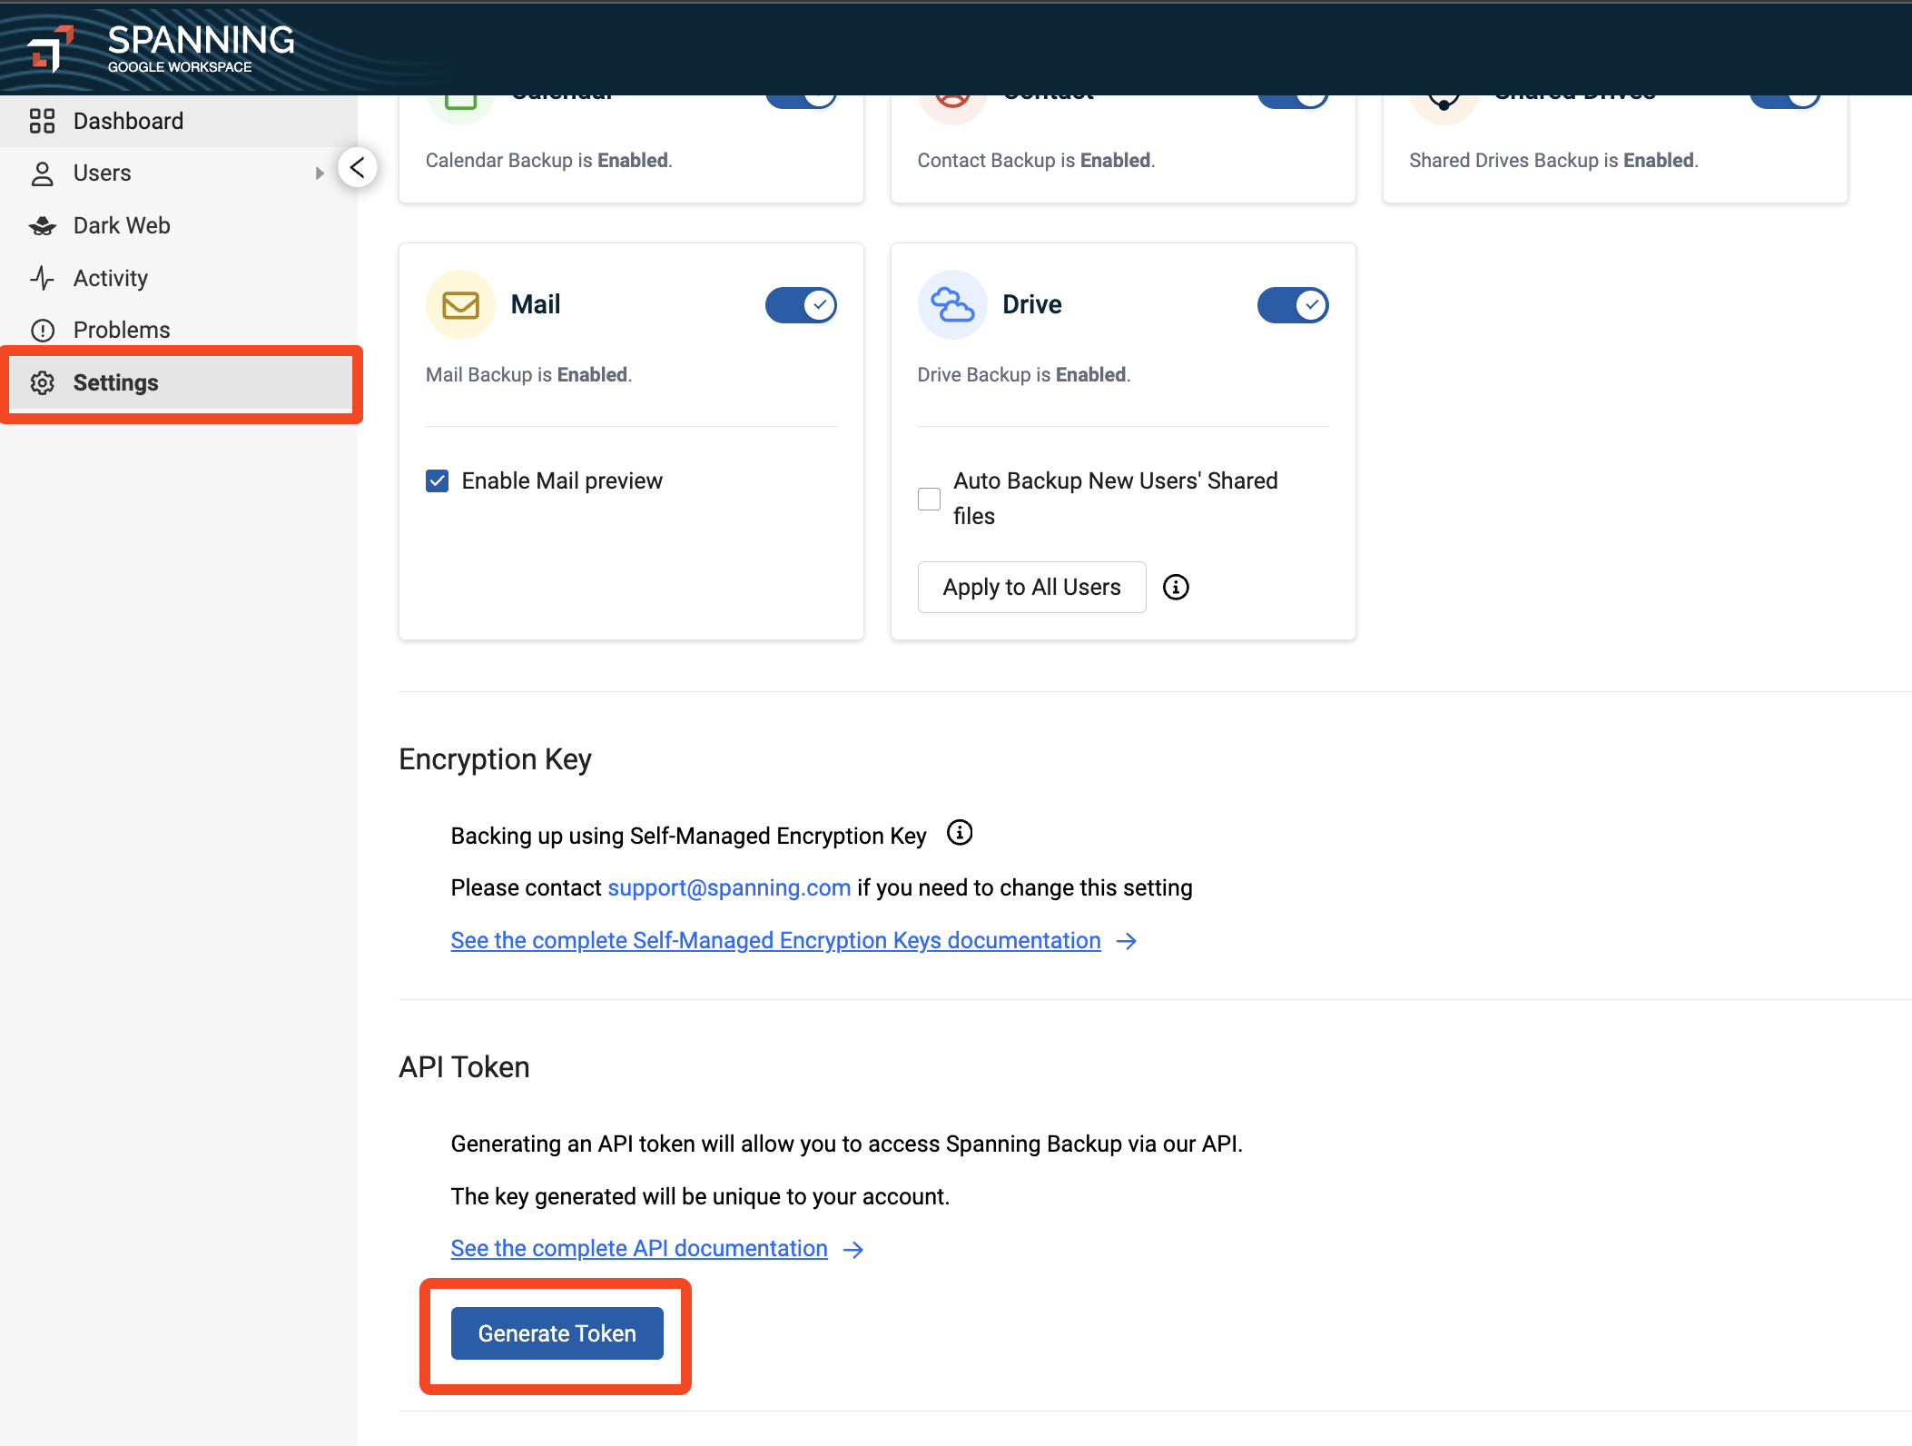The height and width of the screenshot is (1446, 1912).
Task: Click the Drive card title
Action: click(1032, 304)
